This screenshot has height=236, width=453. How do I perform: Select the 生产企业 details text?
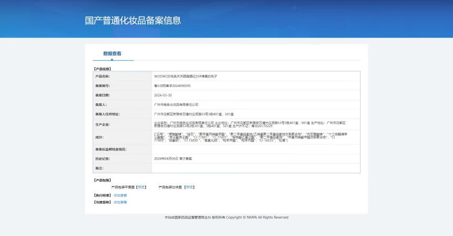250,124
